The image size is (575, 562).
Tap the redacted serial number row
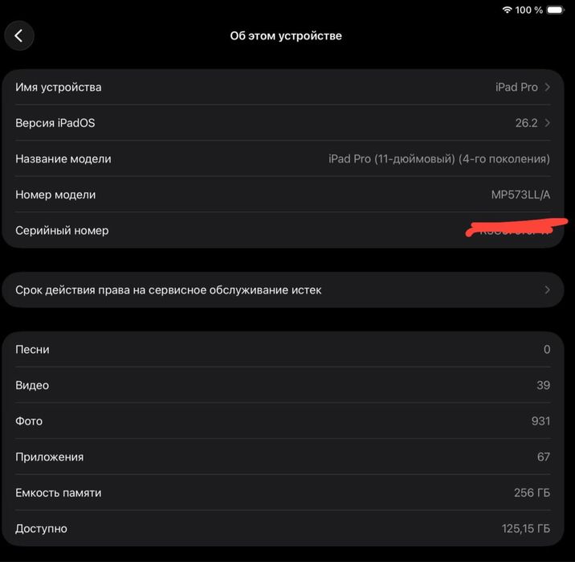[x=281, y=230]
